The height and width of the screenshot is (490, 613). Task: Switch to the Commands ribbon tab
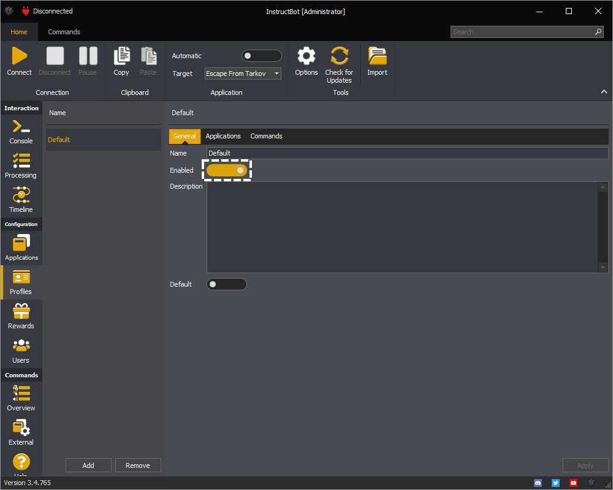[64, 32]
